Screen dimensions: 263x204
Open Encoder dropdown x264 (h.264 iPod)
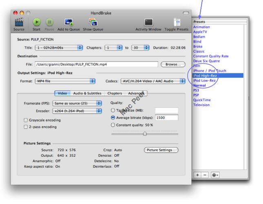click(77, 111)
